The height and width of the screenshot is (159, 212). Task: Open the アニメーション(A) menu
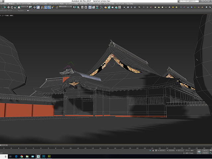tap(39, 4)
